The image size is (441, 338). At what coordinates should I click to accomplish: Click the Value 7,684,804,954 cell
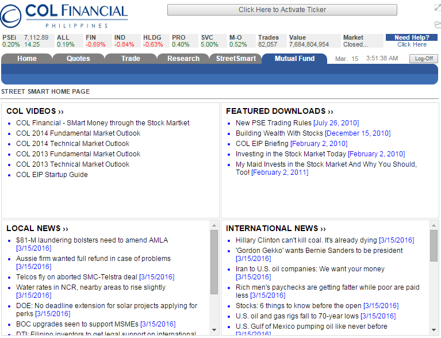coord(314,41)
